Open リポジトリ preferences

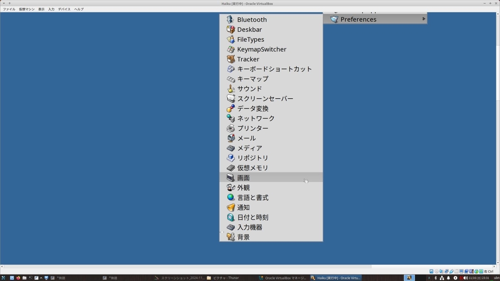coord(271,158)
